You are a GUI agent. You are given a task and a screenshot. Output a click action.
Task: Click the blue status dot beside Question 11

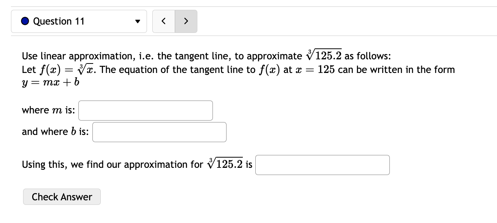click(24, 21)
